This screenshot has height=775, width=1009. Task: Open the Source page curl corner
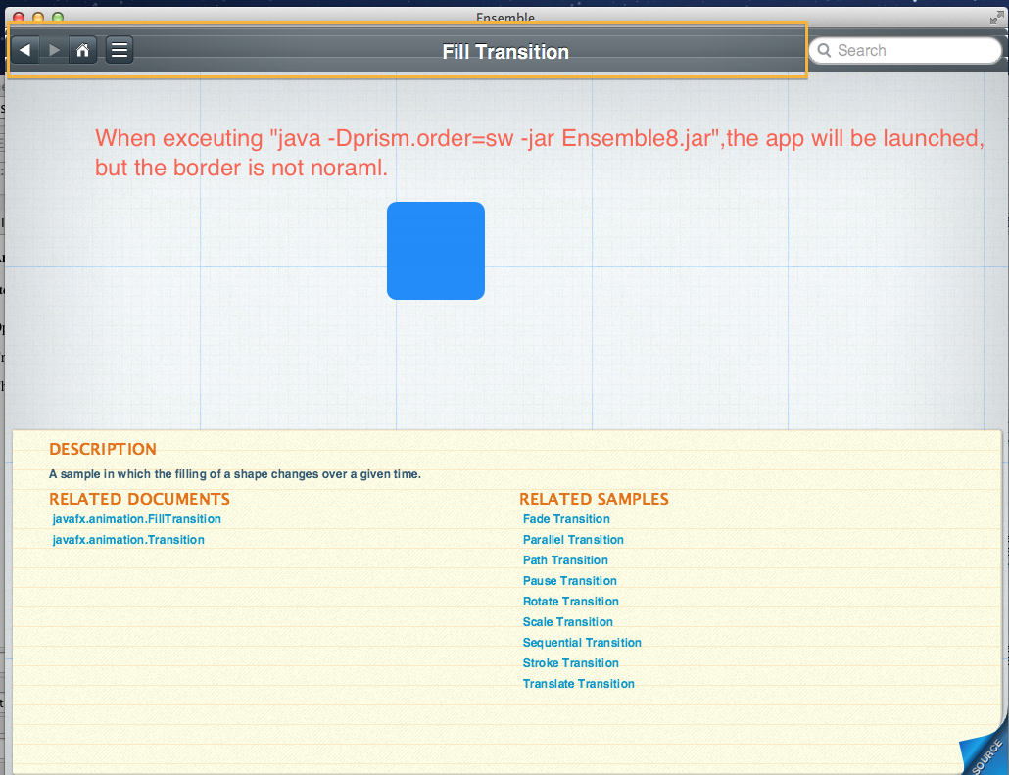pos(985,753)
